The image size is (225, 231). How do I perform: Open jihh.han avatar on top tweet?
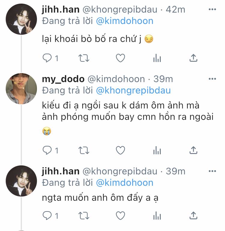click(x=21, y=19)
